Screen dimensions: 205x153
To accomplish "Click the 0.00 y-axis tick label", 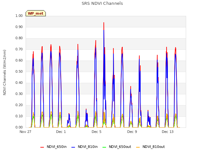I will click(19, 127).
